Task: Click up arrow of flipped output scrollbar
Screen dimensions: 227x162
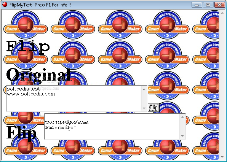Action: [182, 117]
